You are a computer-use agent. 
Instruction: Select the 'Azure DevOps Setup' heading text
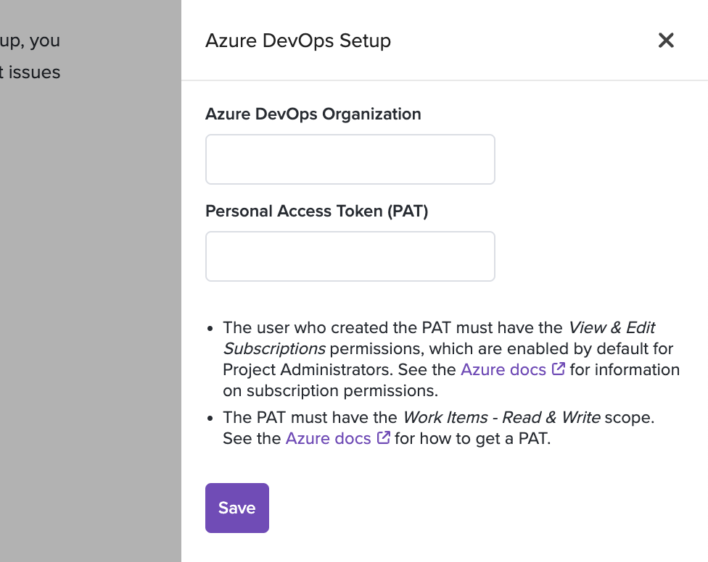298,41
